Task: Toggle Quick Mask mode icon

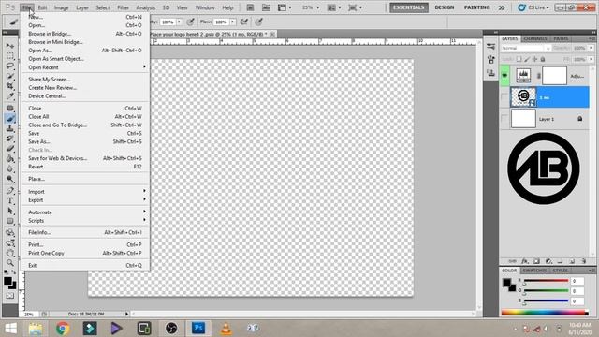Action: tap(10, 296)
